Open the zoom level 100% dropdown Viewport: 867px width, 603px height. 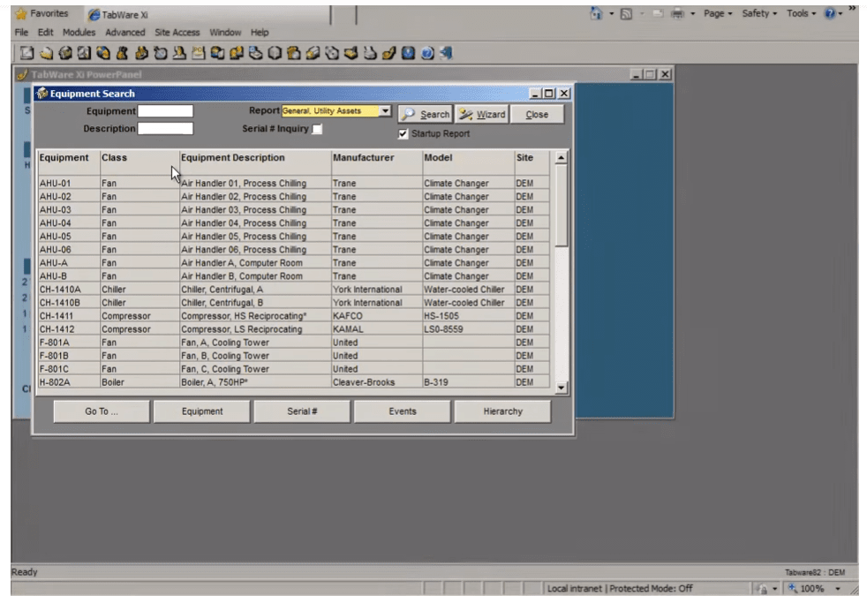(837, 589)
